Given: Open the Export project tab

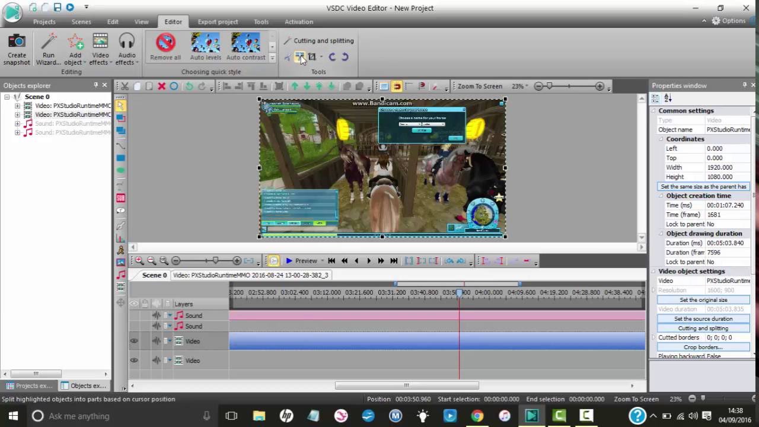Looking at the screenshot, I should (218, 22).
